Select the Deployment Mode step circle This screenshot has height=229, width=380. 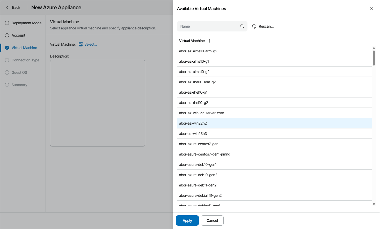click(x=7, y=23)
